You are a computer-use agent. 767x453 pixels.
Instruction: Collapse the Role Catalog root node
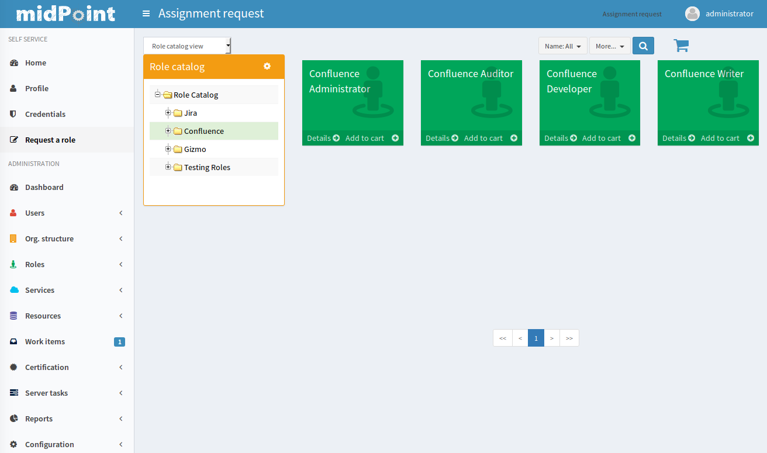(158, 95)
